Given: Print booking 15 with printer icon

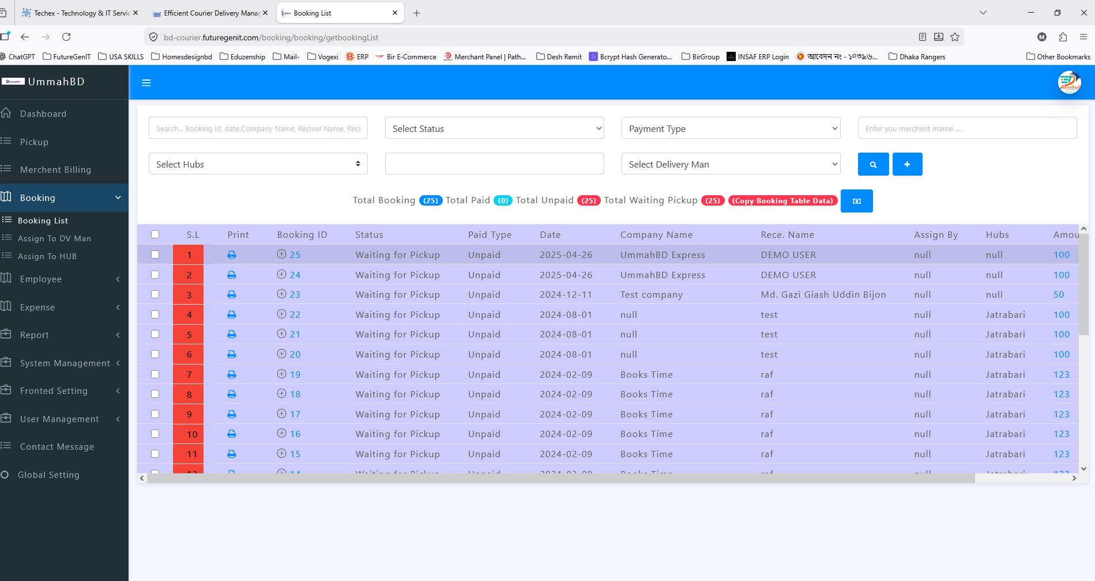Looking at the screenshot, I should 232,454.
